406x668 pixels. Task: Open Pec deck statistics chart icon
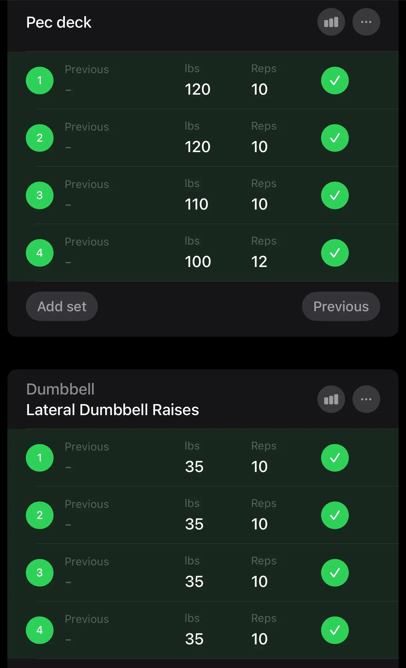(x=331, y=22)
